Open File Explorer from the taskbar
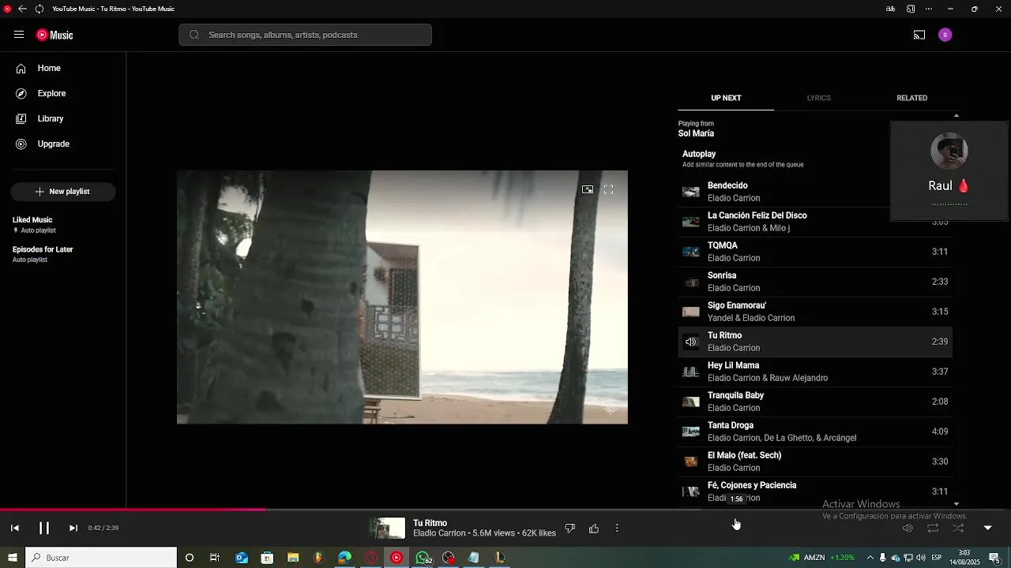This screenshot has height=568, width=1011. coord(293,558)
